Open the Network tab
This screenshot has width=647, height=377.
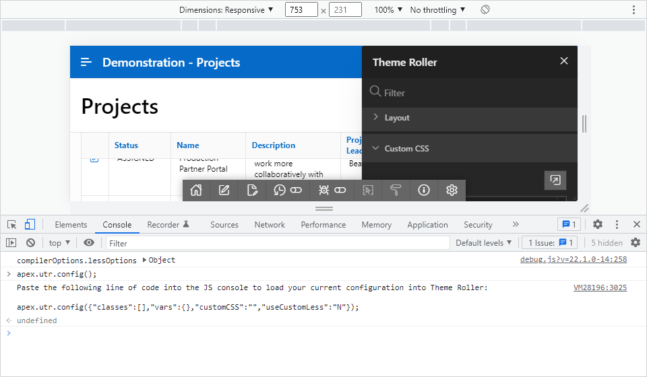pos(270,225)
